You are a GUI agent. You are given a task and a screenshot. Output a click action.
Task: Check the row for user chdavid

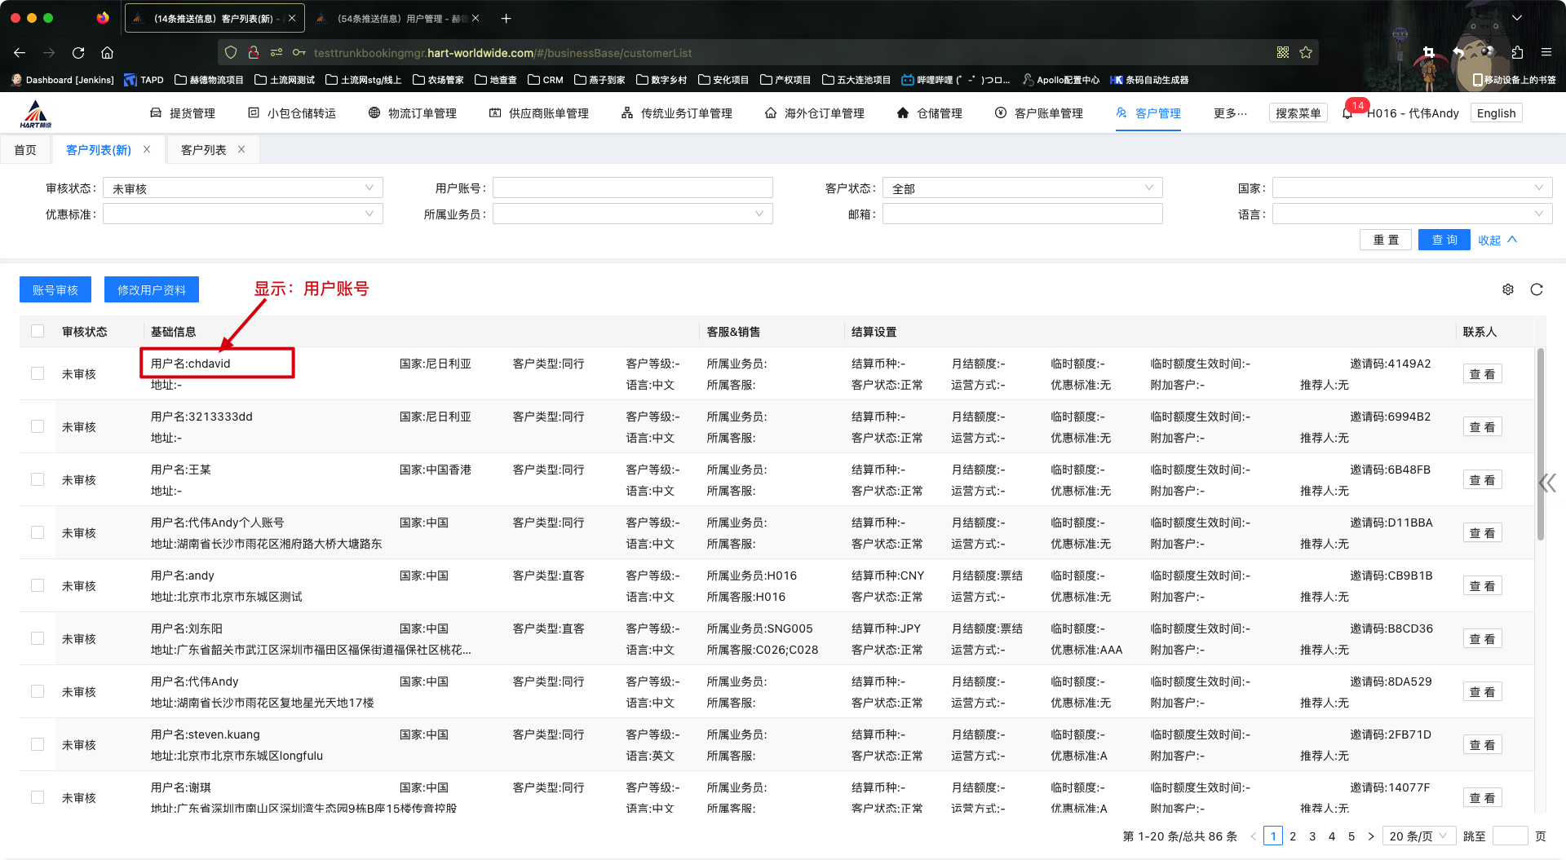(38, 373)
